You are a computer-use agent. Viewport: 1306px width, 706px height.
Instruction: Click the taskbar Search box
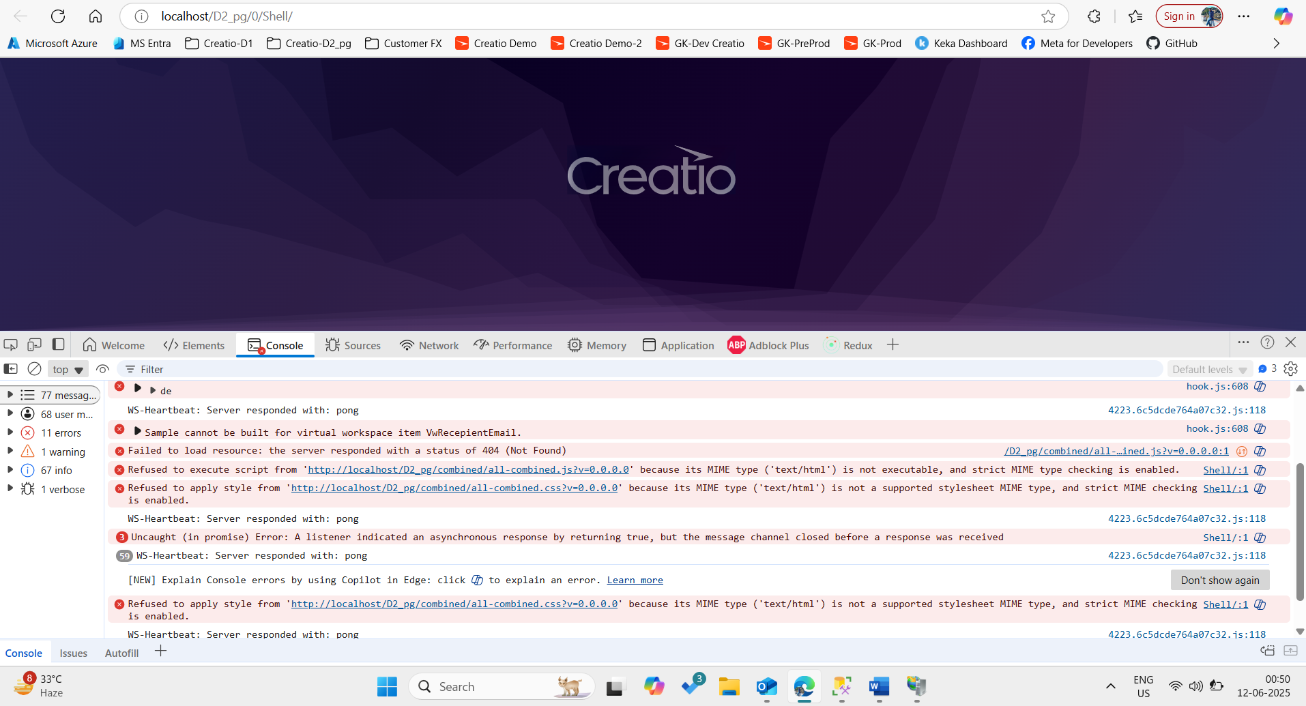tap(502, 687)
